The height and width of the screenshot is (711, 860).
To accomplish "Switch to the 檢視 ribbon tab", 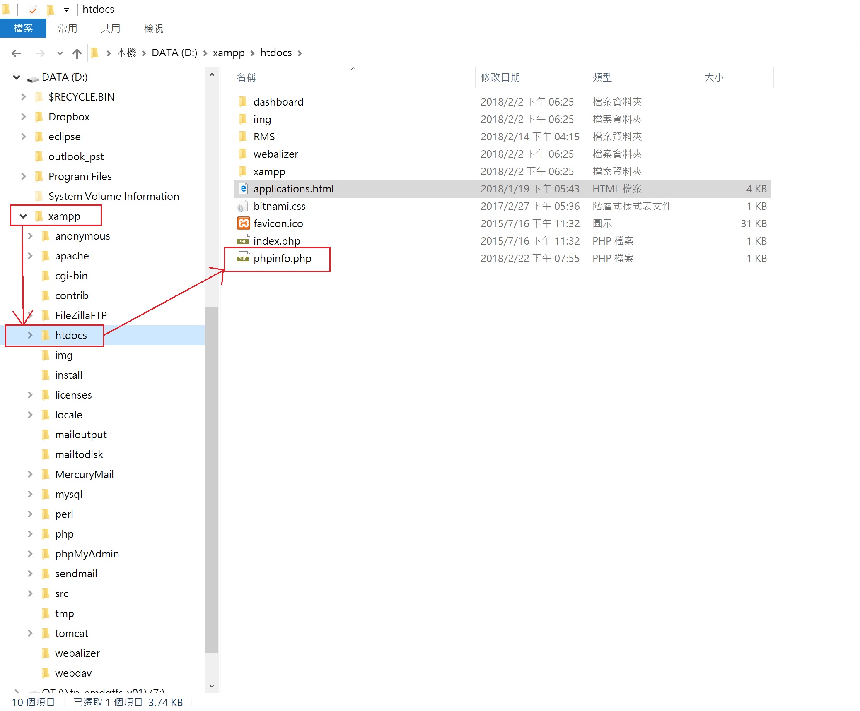I will (x=154, y=28).
